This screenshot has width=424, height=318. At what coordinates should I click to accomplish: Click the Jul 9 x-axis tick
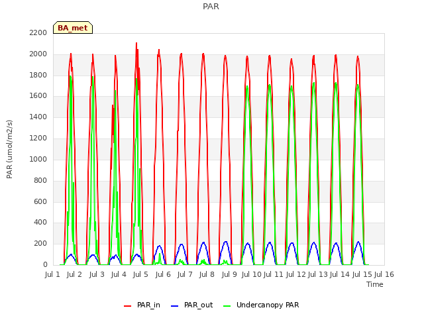tap(229, 274)
